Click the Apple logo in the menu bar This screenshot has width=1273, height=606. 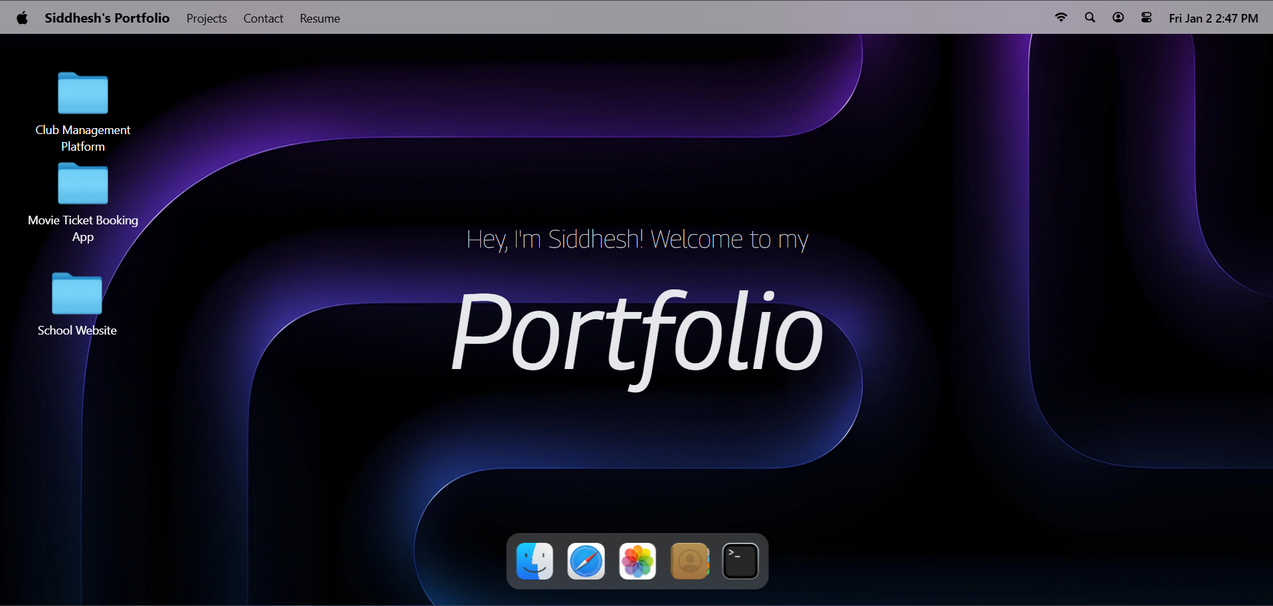point(22,17)
